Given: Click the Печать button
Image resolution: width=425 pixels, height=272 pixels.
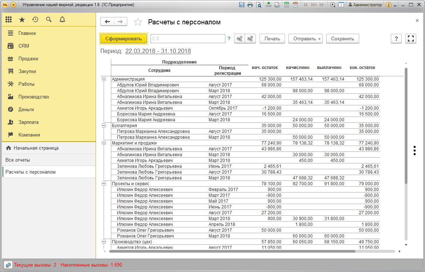Looking at the screenshot, I should click(272, 39).
